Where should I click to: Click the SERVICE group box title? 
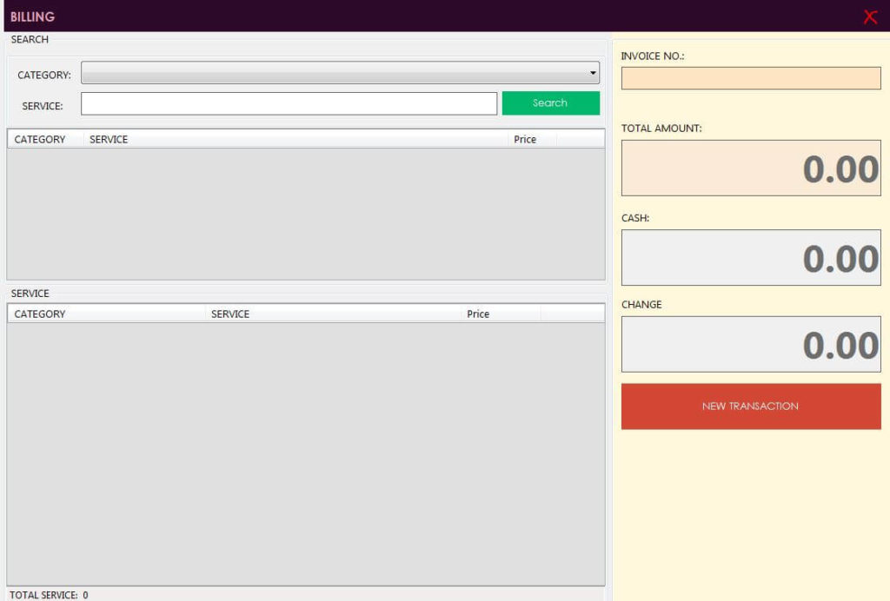[30, 294]
